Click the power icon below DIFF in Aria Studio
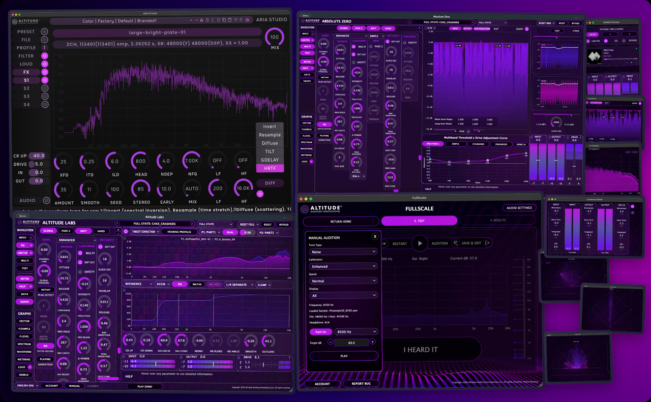 [260, 194]
